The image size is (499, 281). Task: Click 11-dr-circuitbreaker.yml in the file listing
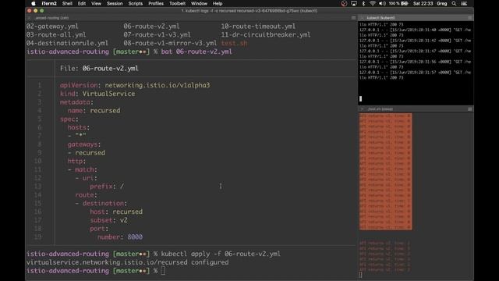point(266,34)
